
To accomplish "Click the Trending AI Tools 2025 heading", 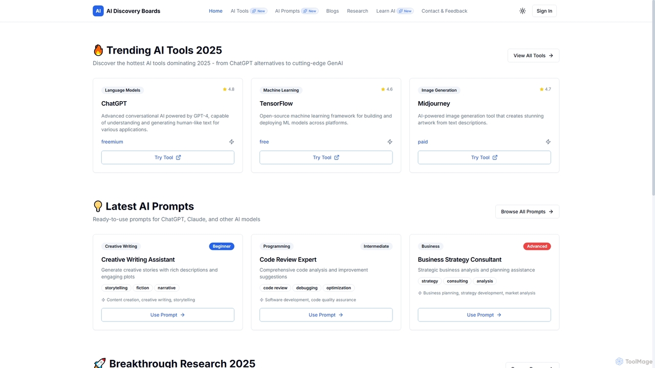I will (158, 50).
